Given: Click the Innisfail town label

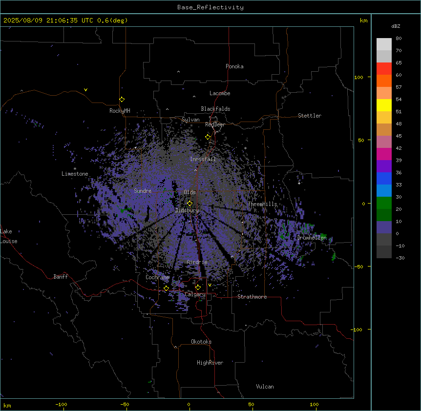Looking at the screenshot, I should [203, 159].
